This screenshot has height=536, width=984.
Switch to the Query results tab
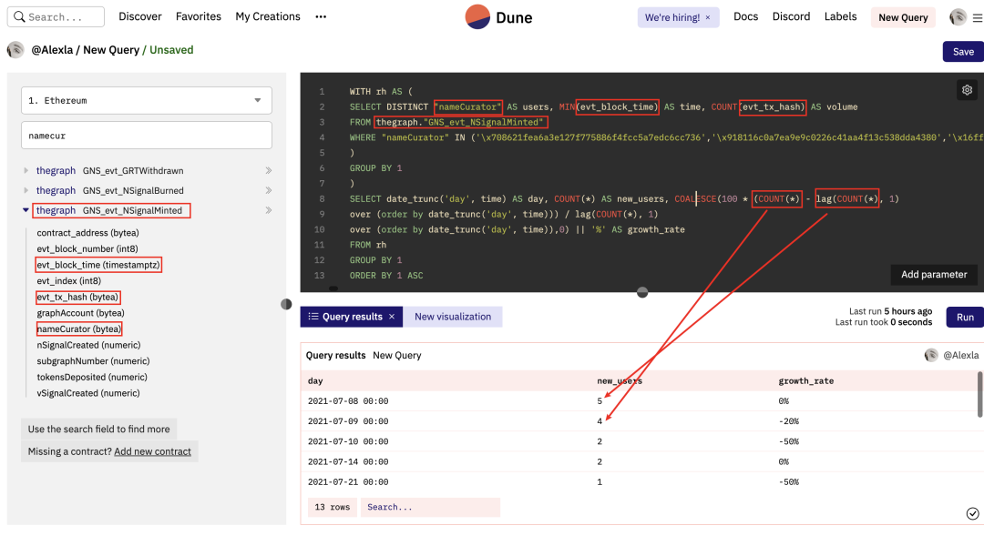pyautogui.click(x=352, y=317)
